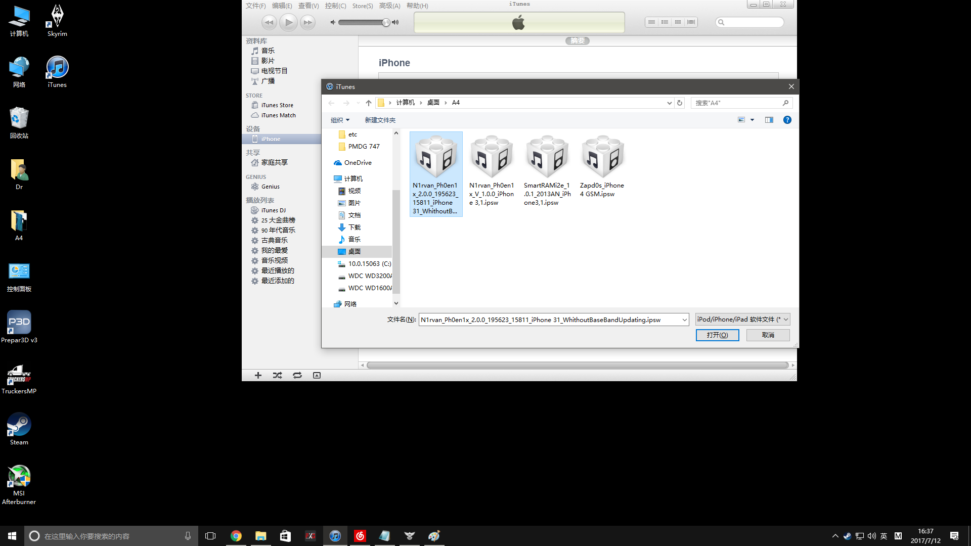Click the Next track button
The image size is (971, 546).
pyautogui.click(x=307, y=22)
